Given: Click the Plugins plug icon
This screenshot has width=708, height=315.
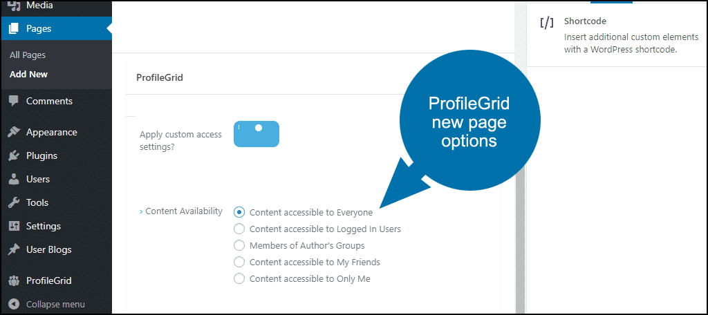Looking at the screenshot, I should click(14, 155).
